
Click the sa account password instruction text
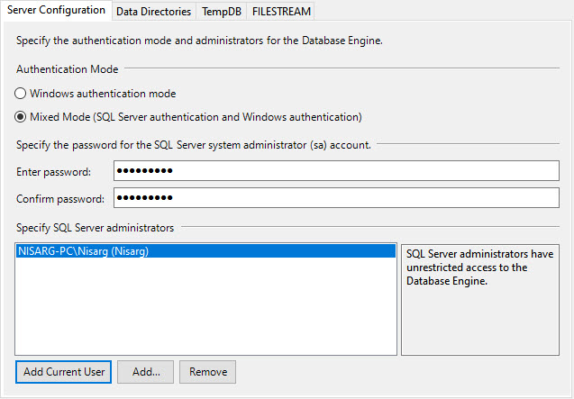point(193,145)
